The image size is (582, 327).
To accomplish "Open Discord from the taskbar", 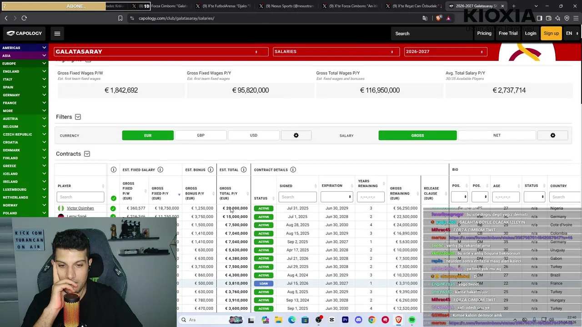I will pyautogui.click(x=358, y=320).
